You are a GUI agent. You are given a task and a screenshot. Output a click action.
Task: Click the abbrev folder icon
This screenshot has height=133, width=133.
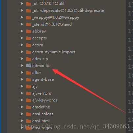(29, 31)
